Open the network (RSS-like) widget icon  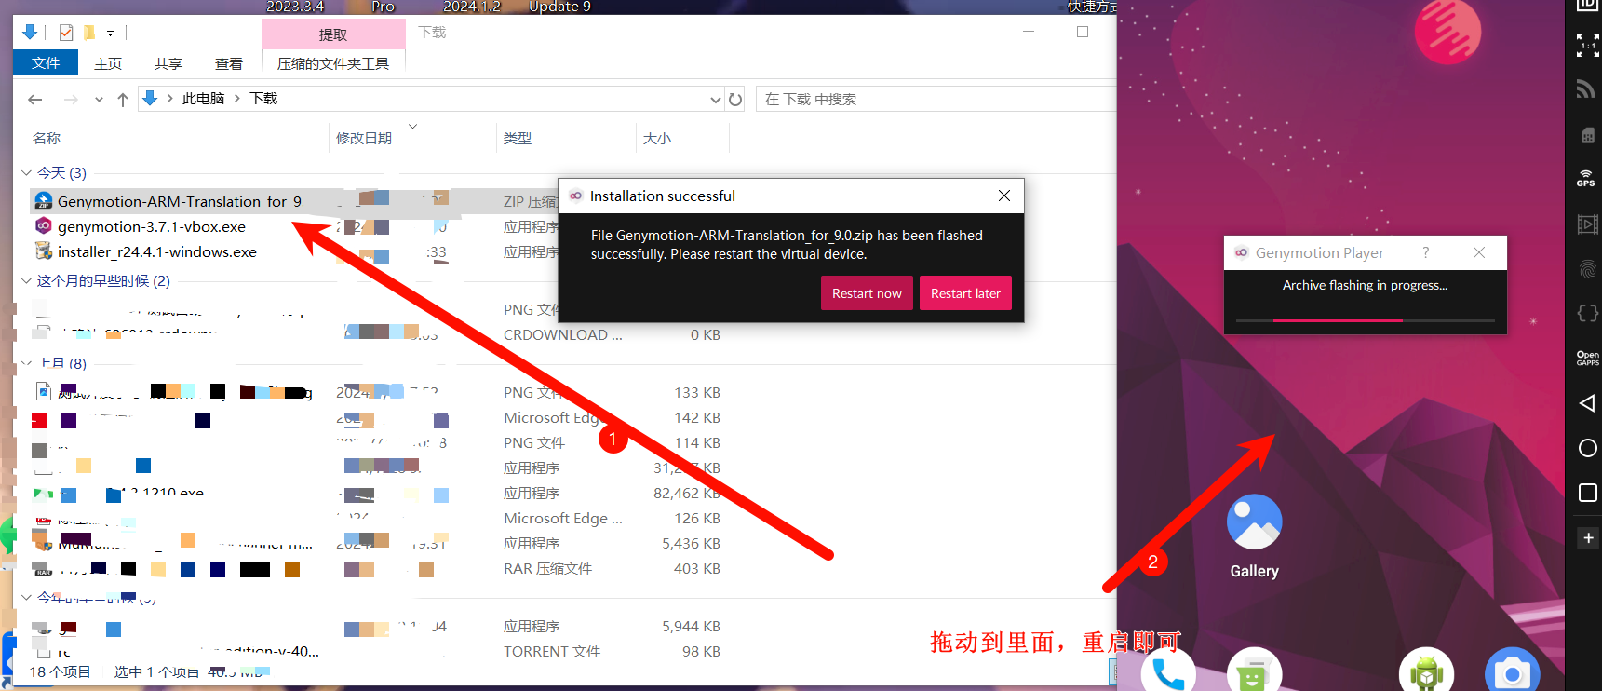pyautogui.click(x=1586, y=89)
